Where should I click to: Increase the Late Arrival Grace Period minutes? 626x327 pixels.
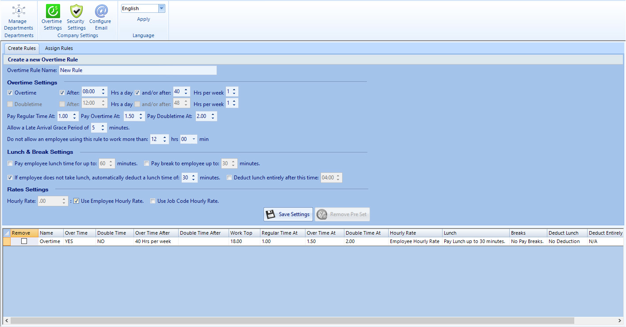pos(103,125)
